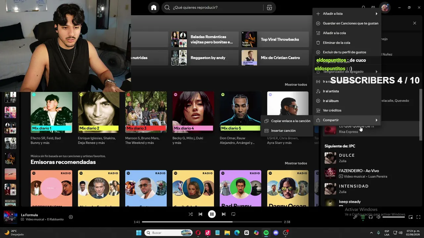
Task: Select Ir al artista
Action: coord(347,91)
